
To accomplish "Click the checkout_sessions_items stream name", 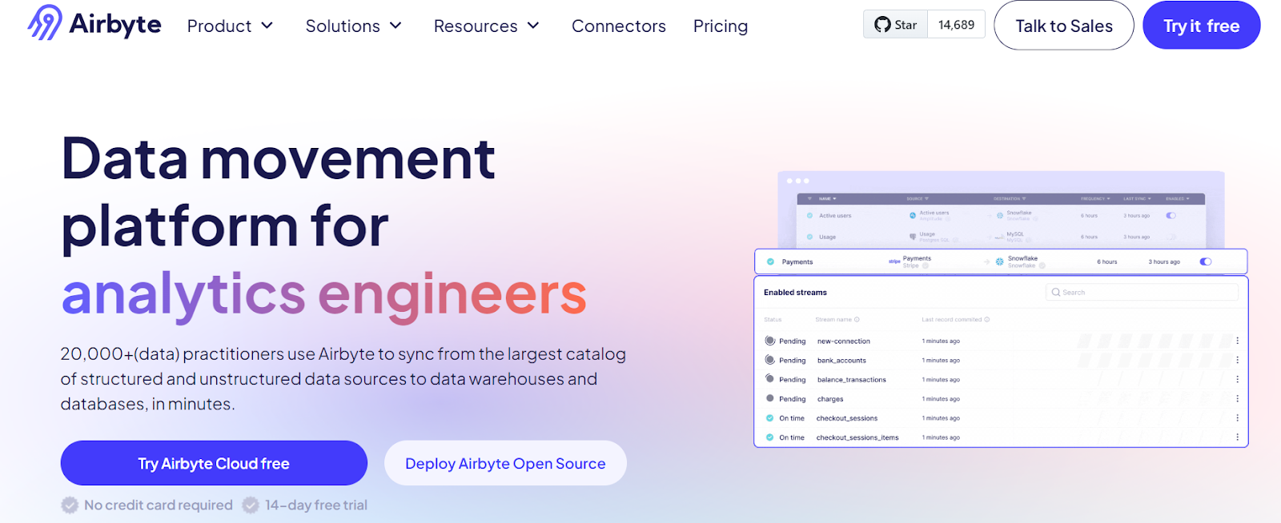I will 857,437.
